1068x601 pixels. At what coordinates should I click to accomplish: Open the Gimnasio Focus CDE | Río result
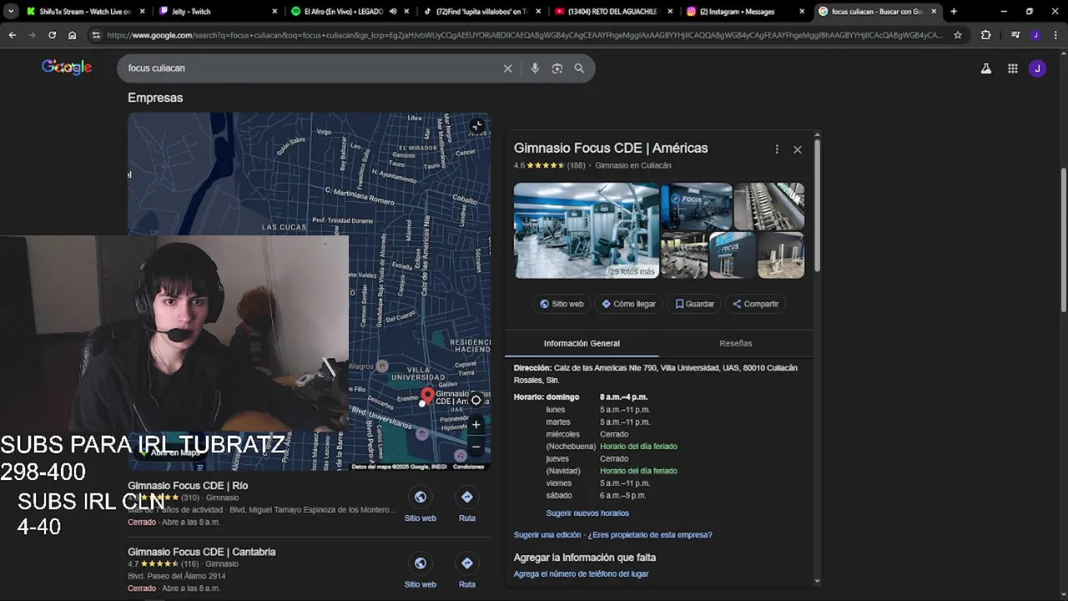point(188,486)
